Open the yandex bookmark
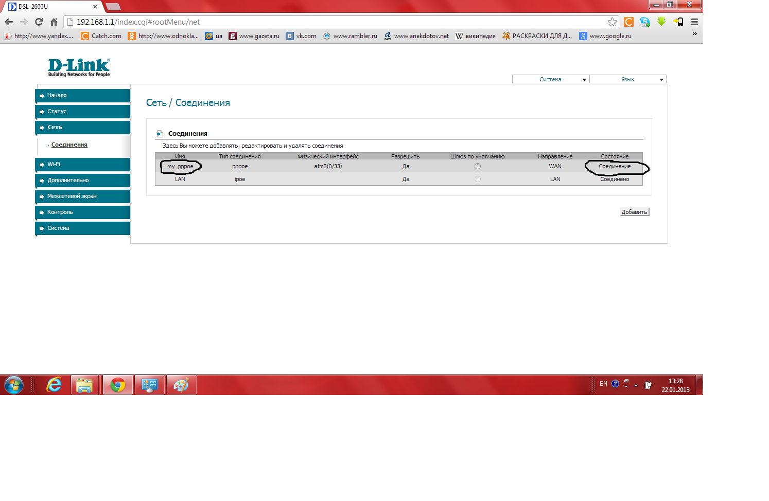Image resolution: width=769 pixels, height=501 pixels. [39, 36]
